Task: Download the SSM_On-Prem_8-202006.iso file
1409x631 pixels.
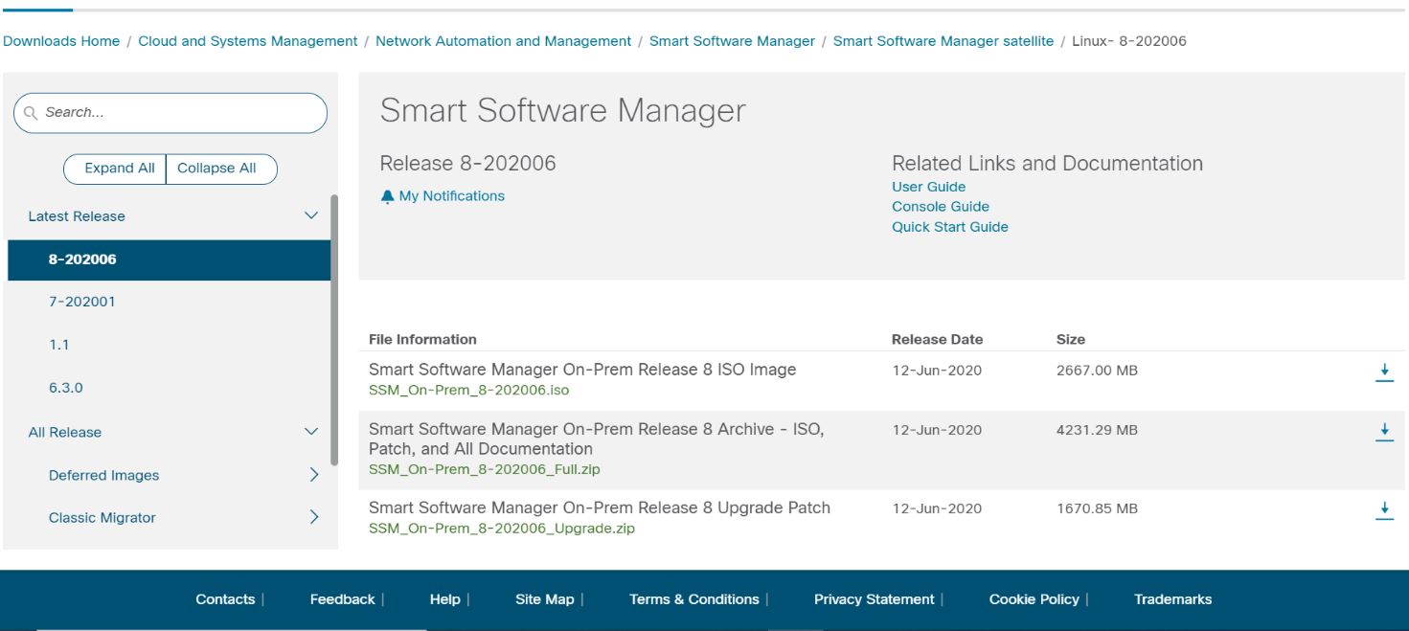Action: tap(1384, 373)
